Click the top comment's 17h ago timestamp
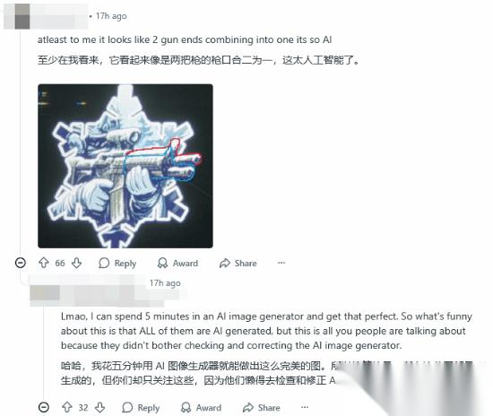The image size is (493, 416). pos(111,16)
